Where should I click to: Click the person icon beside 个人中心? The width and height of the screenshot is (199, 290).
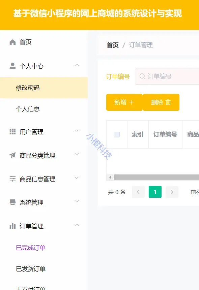[12, 66]
